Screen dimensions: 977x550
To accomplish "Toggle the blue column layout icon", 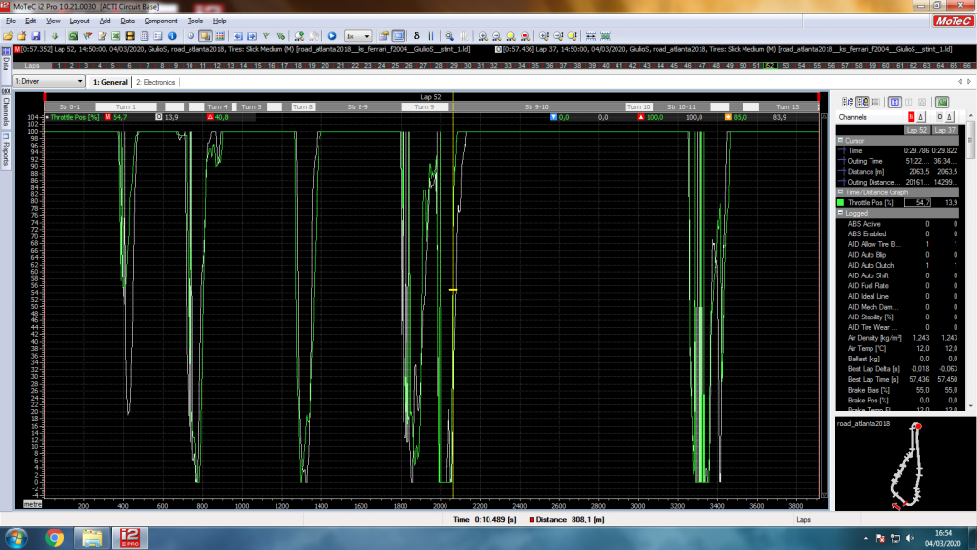I will point(895,102).
